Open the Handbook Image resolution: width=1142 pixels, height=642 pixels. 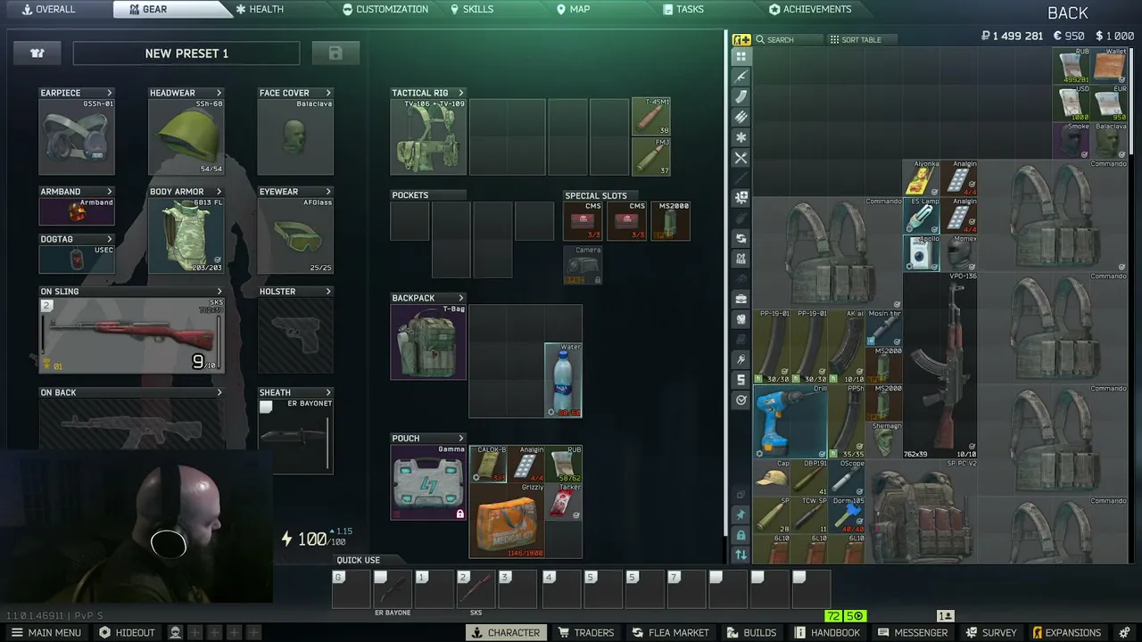point(827,632)
